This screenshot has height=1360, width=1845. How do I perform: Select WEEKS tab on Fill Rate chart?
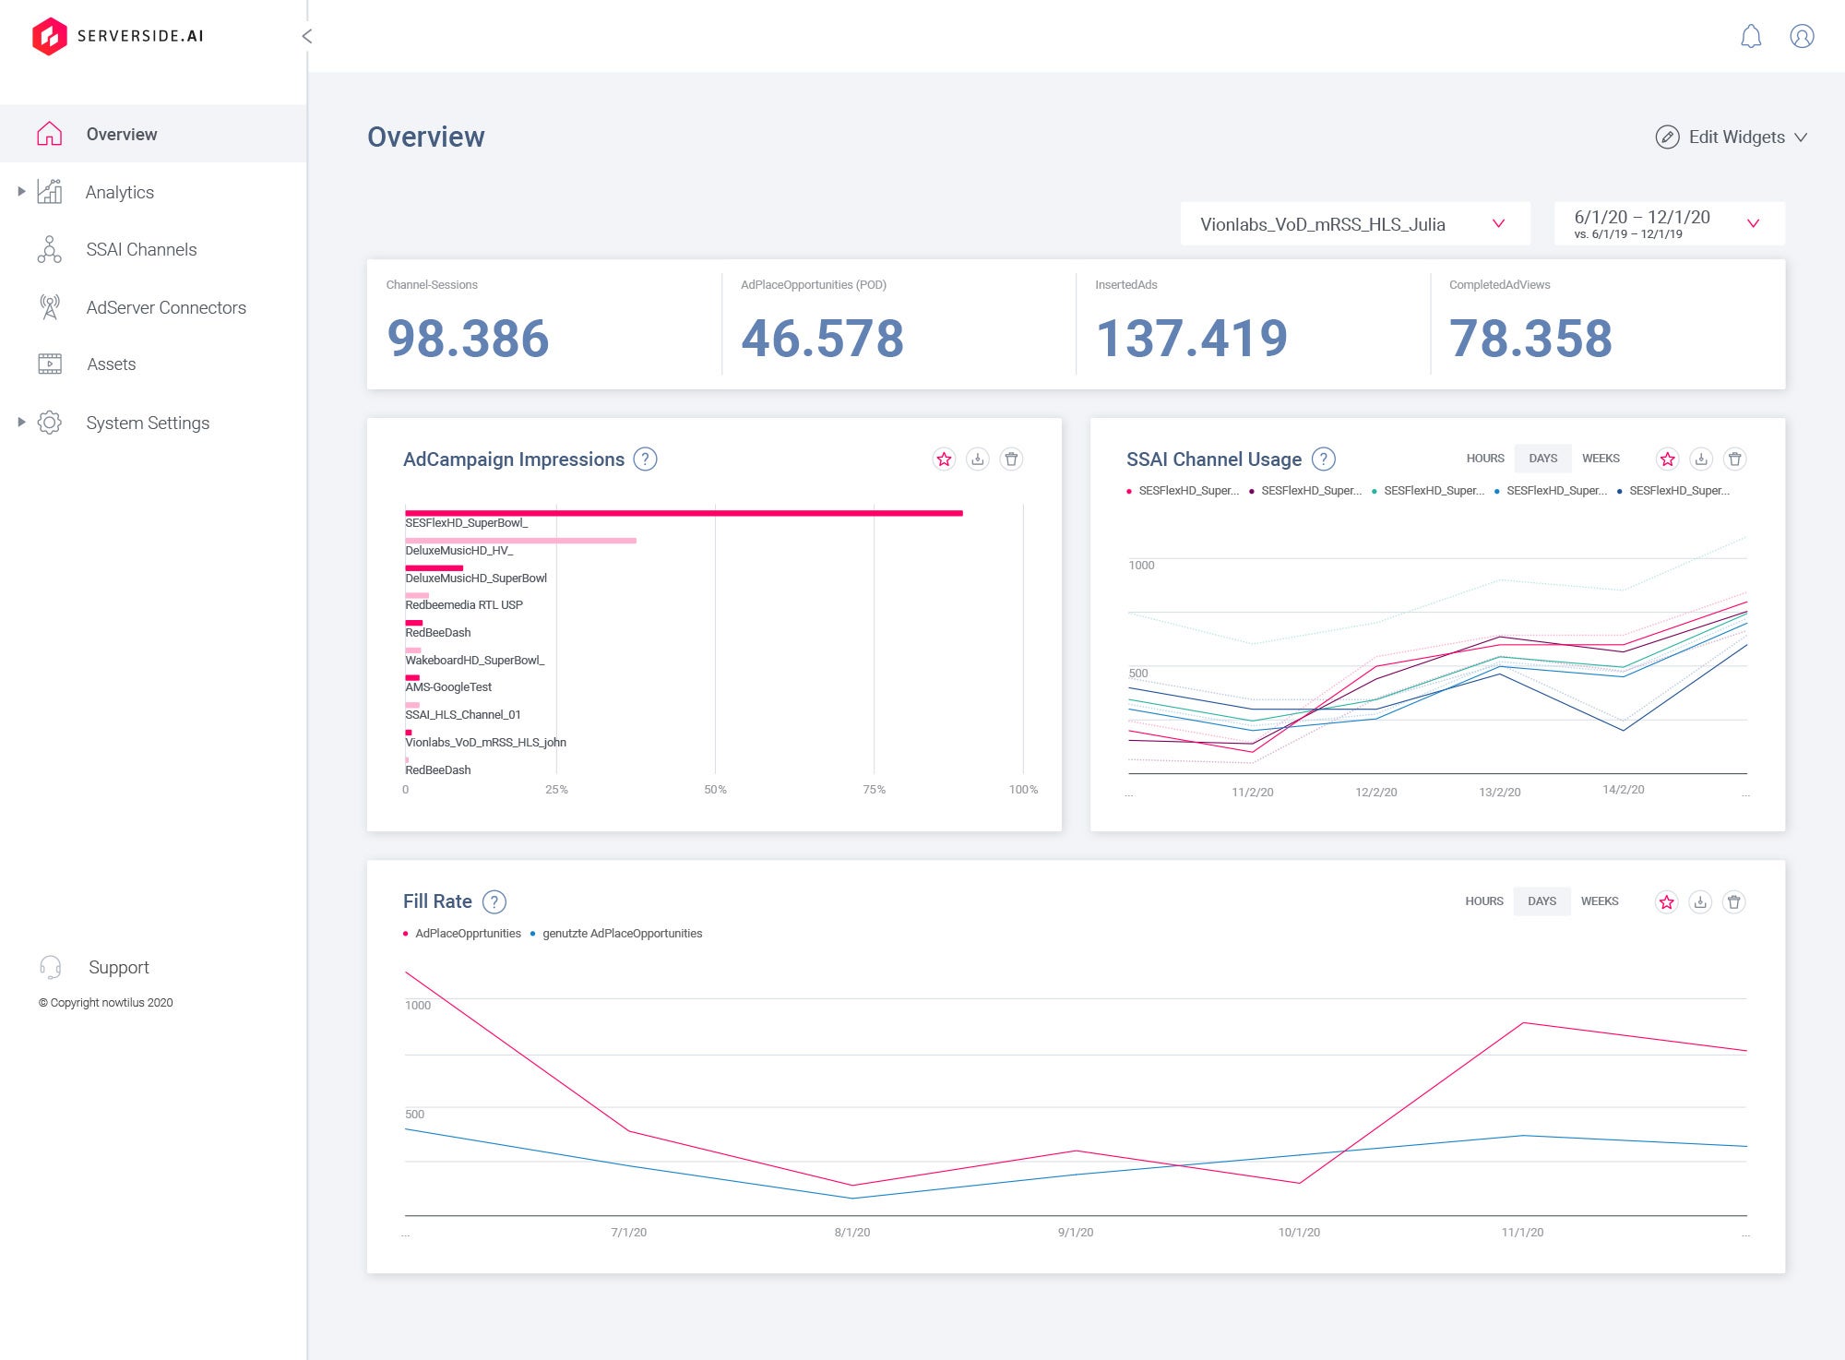point(1601,901)
